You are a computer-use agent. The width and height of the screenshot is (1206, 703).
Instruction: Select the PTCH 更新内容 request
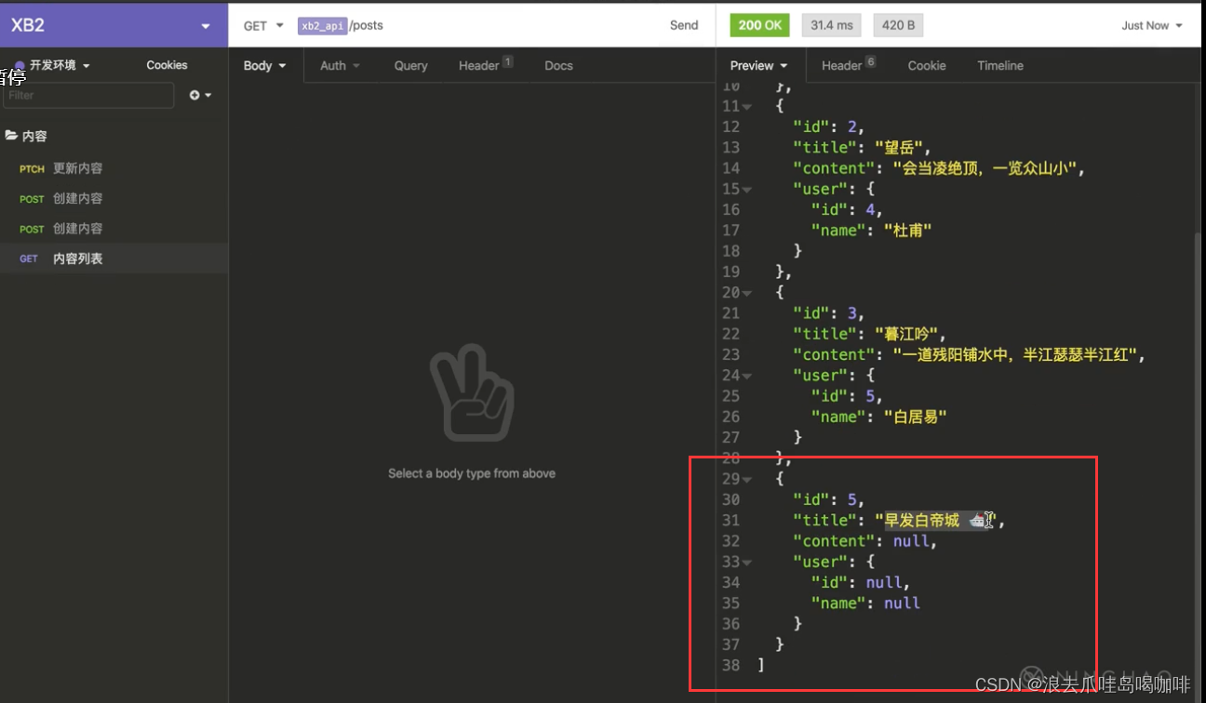pos(114,168)
